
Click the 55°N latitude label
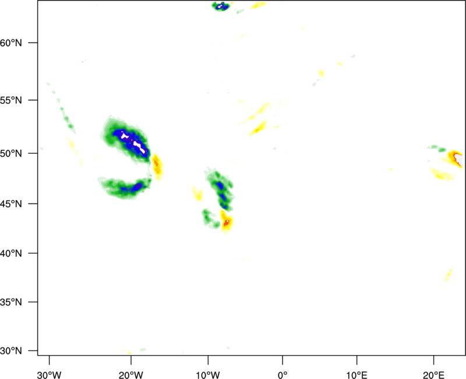10,100
